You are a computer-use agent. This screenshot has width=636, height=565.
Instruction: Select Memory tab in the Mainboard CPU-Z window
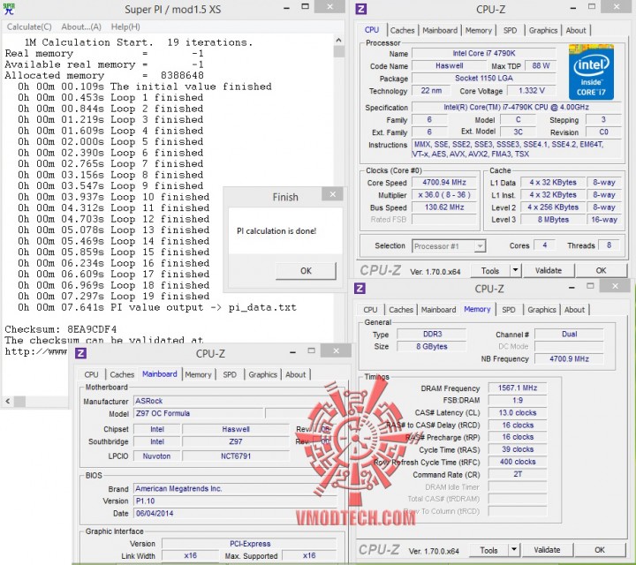click(198, 374)
